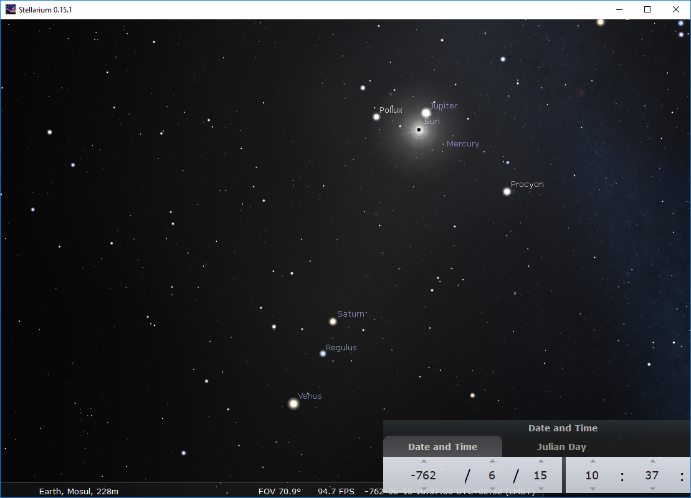Click the location text Earth, Mosul, 228m

click(x=79, y=491)
